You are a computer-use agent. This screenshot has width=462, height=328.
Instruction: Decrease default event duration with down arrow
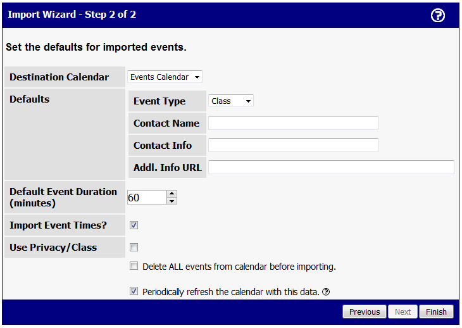(x=172, y=201)
